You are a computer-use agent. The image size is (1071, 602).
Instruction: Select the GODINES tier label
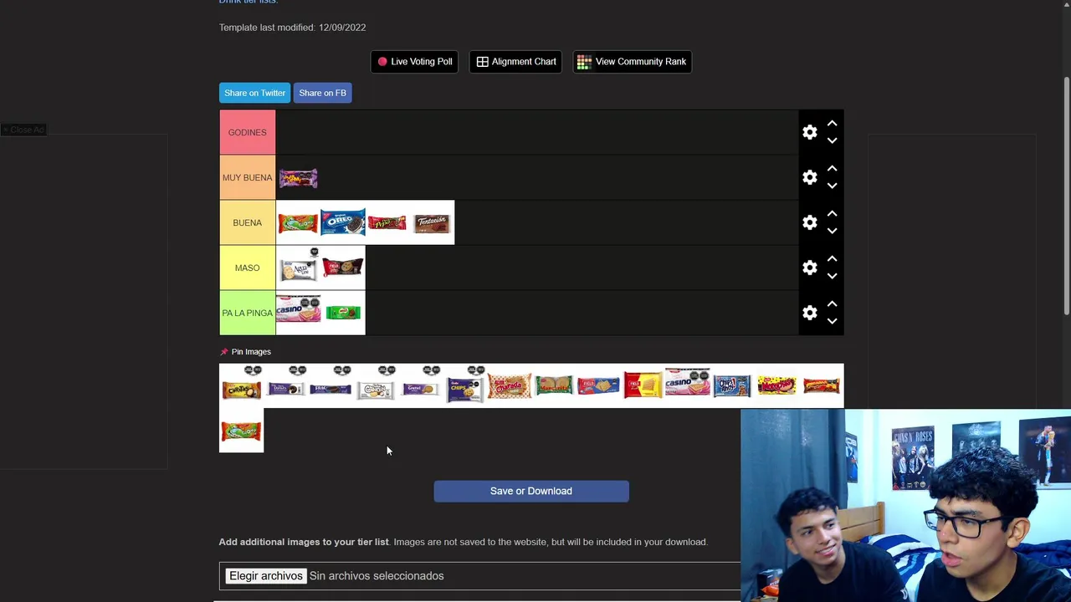coord(247,132)
